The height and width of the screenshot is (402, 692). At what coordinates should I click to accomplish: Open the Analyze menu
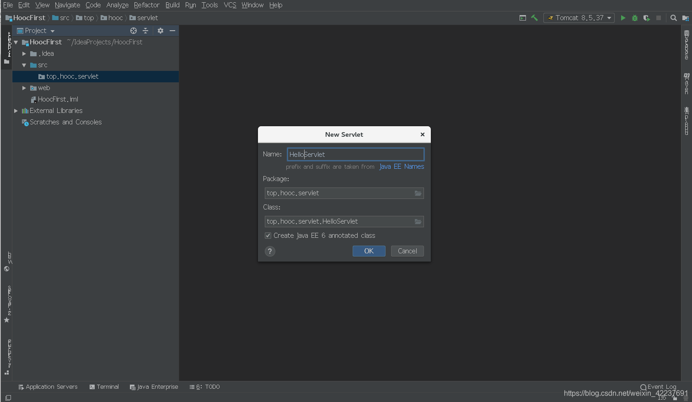click(x=117, y=5)
